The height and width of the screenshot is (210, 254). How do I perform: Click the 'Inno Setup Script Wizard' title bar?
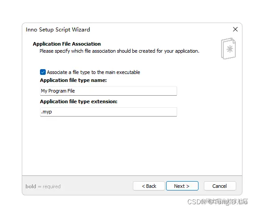[x=58, y=30]
